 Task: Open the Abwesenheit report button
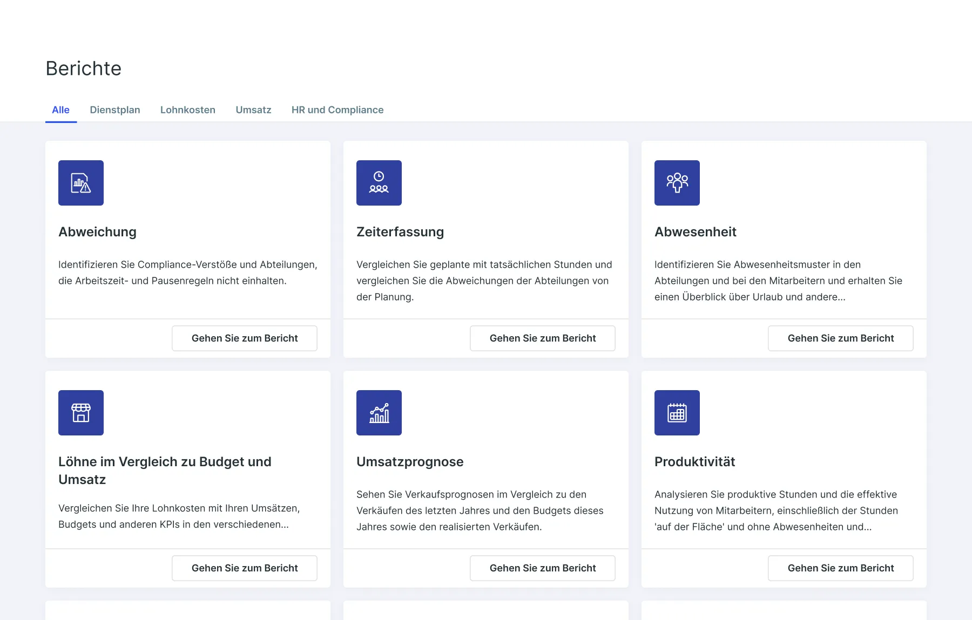(841, 338)
